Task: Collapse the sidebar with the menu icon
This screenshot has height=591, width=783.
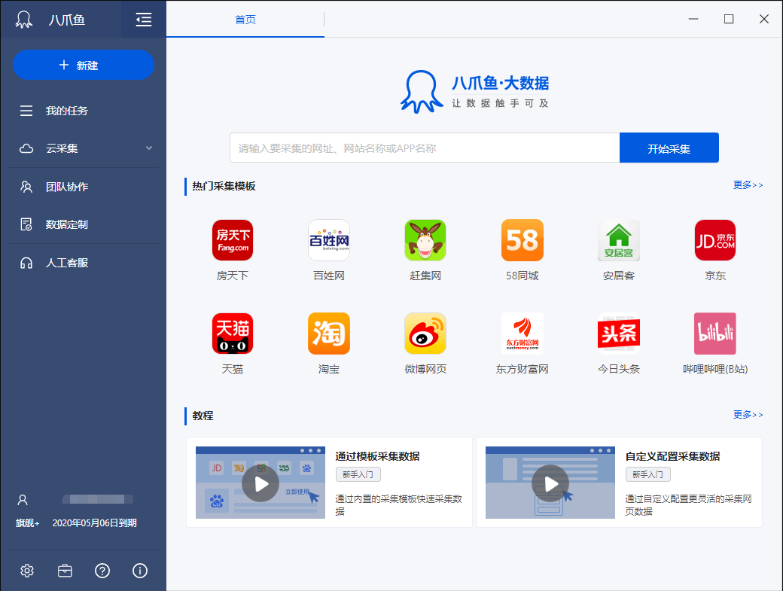Action: point(143,20)
